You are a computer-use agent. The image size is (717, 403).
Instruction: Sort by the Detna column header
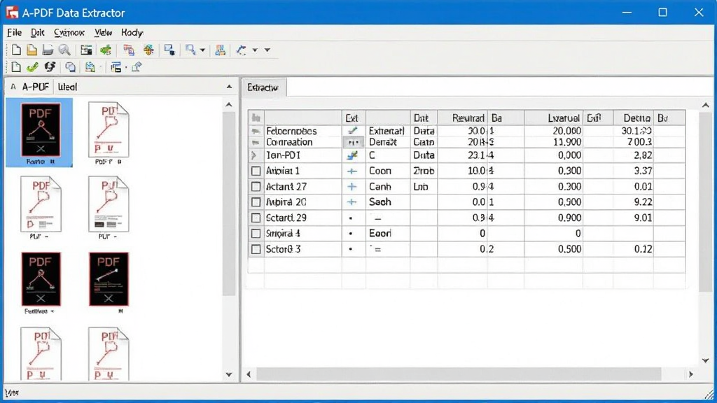coord(633,118)
